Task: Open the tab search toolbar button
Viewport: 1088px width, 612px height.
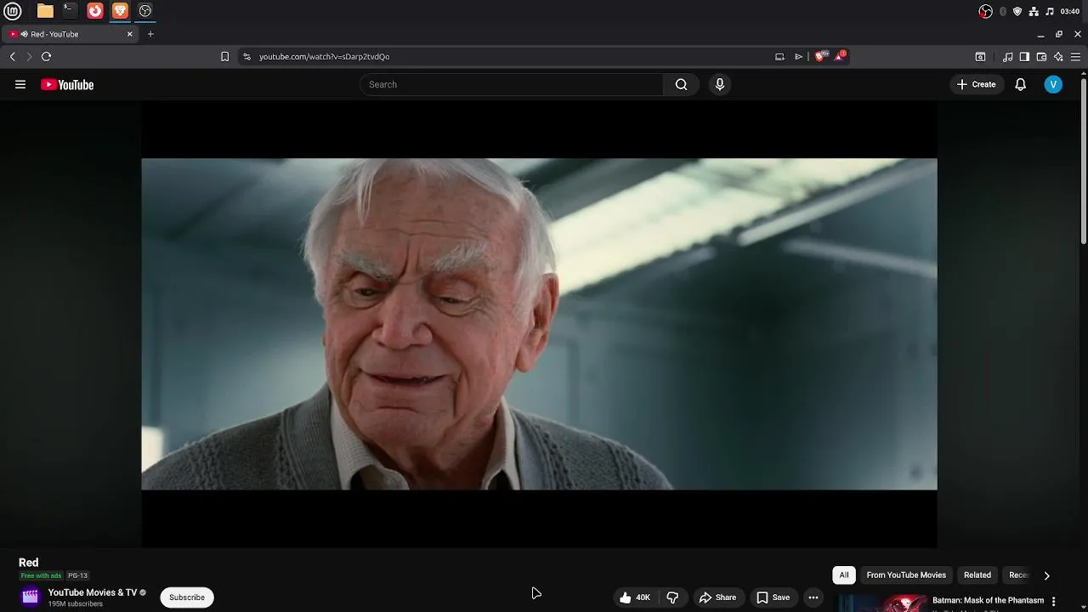Action: tap(980, 56)
